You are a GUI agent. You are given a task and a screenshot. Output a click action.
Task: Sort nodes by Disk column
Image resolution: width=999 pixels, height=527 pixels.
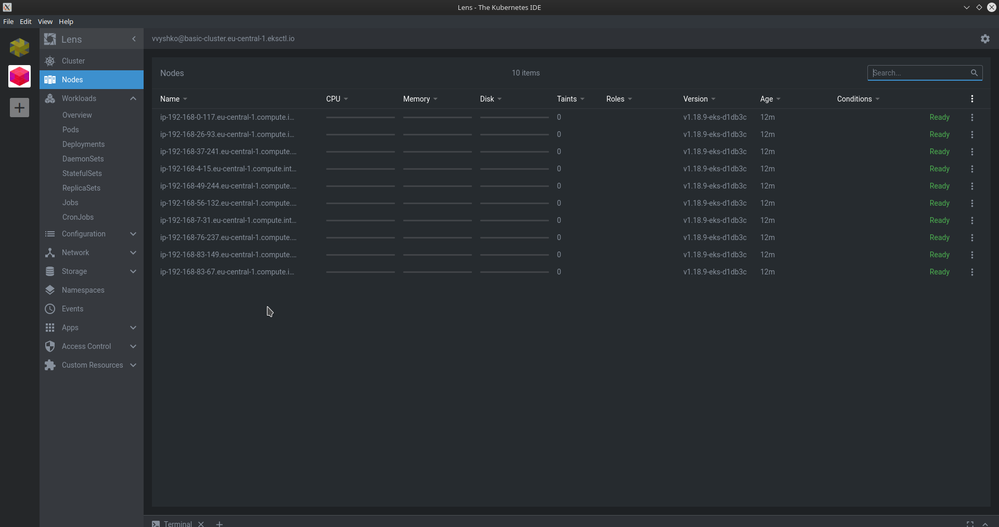[x=491, y=99]
